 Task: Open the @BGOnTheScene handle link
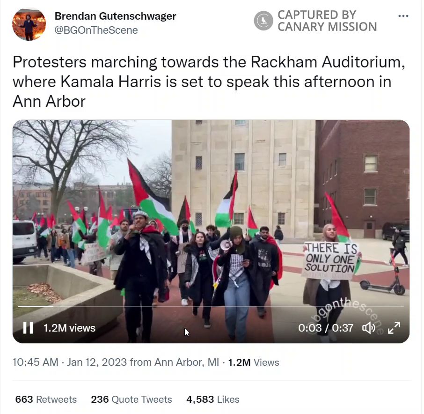click(96, 30)
